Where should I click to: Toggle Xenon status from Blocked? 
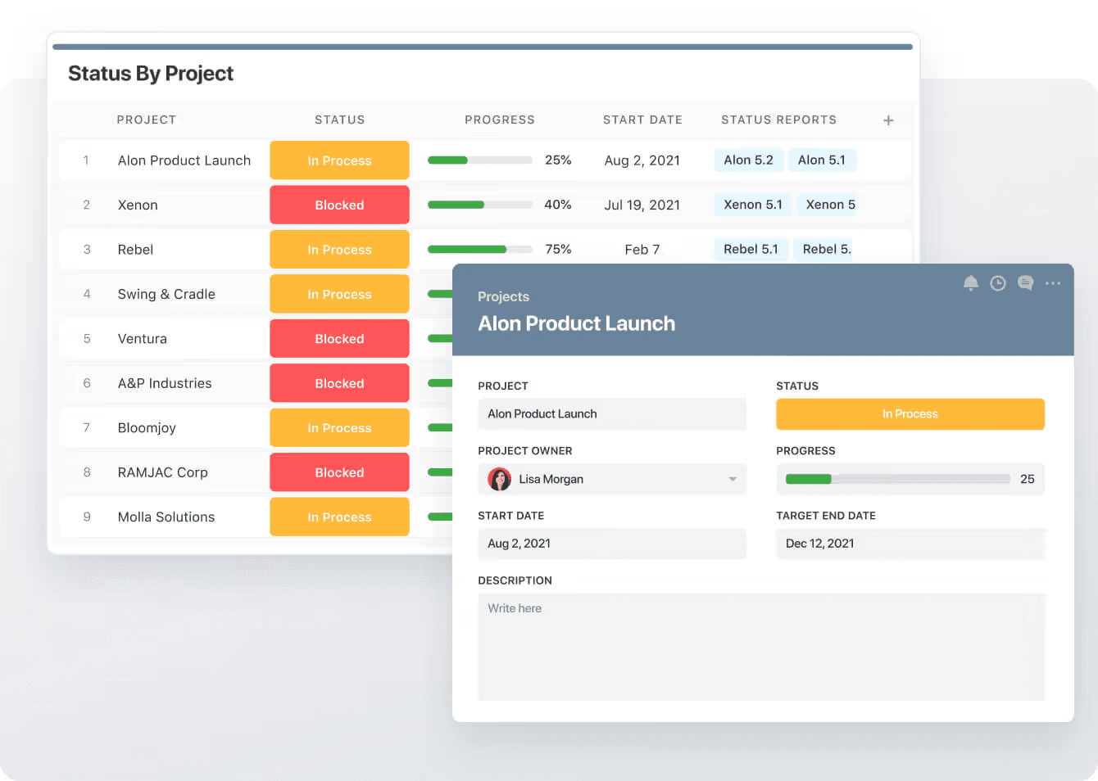[x=339, y=205]
